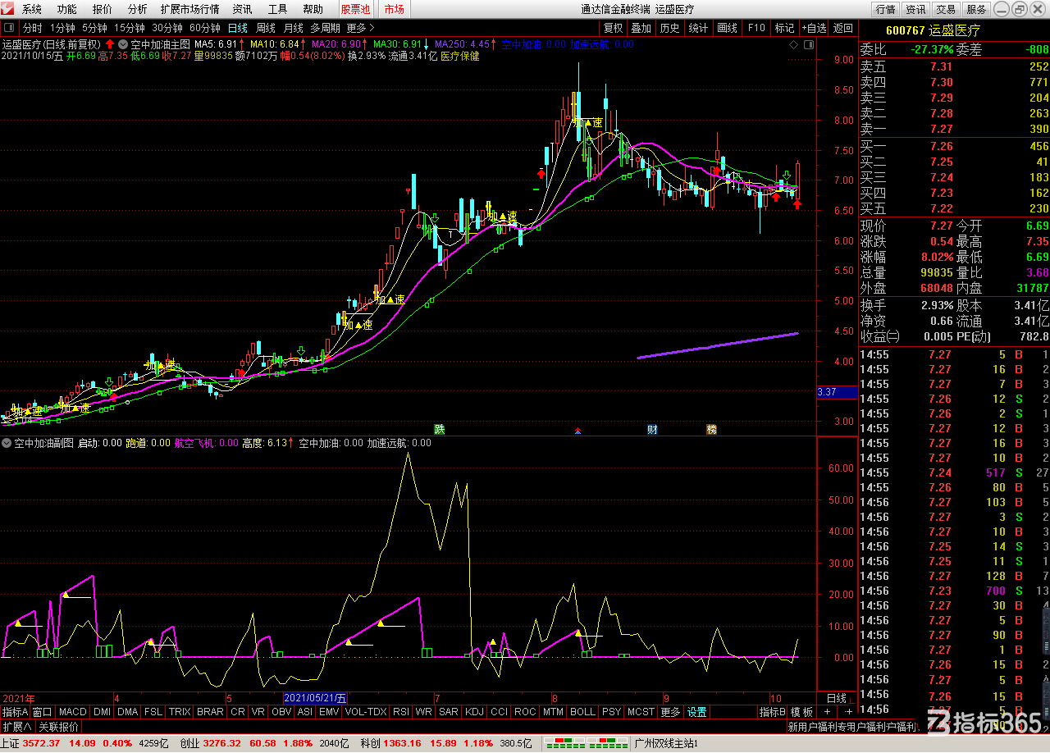Click the 财 marker below main chart

(x=652, y=429)
